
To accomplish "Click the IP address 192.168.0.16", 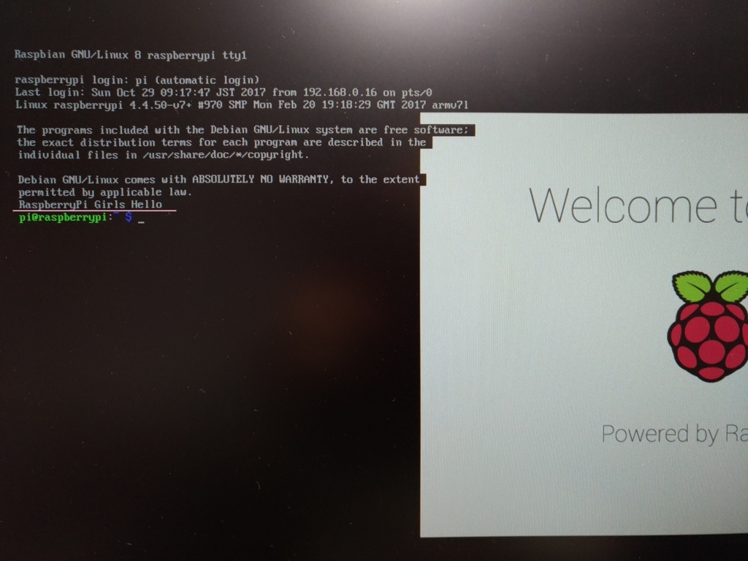I will 340,93.
